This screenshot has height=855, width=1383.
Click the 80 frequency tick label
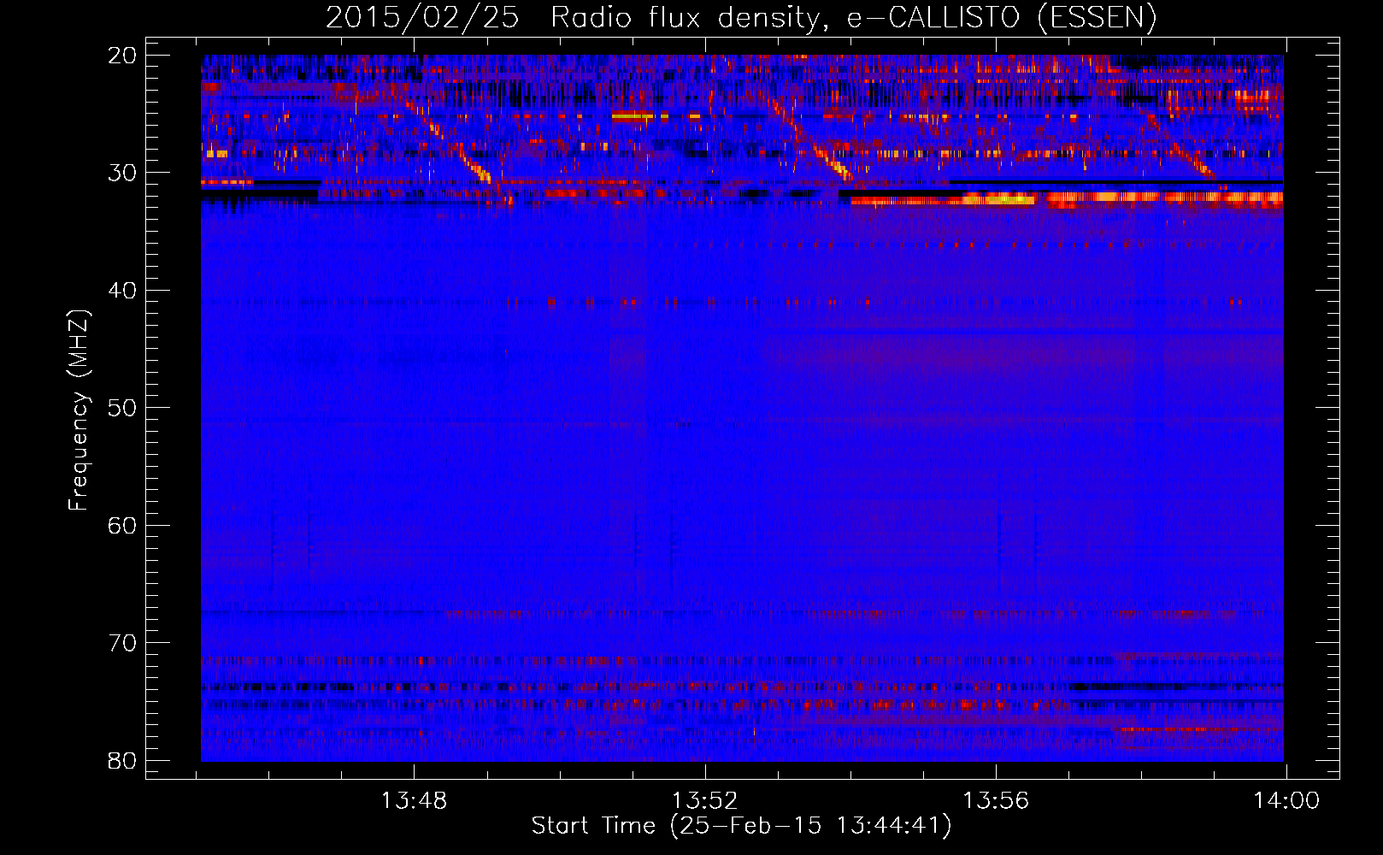point(122,760)
